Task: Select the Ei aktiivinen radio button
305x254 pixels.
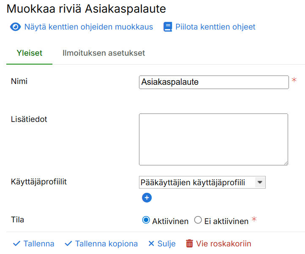Action: point(198,220)
